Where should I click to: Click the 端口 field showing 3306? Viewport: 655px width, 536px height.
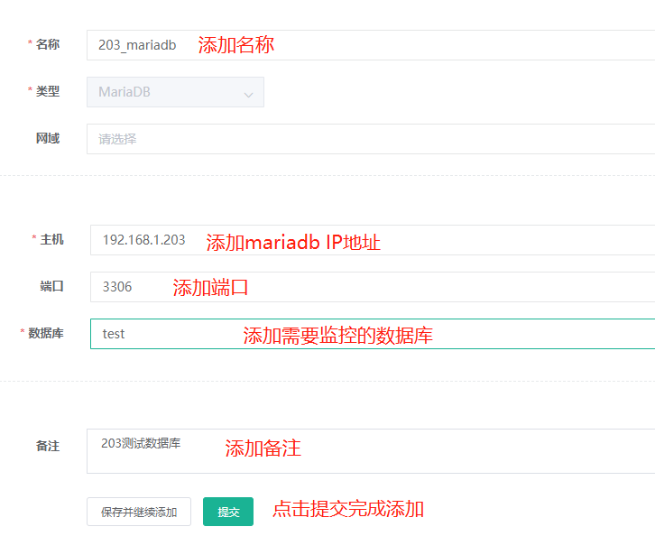pyautogui.click(x=373, y=287)
